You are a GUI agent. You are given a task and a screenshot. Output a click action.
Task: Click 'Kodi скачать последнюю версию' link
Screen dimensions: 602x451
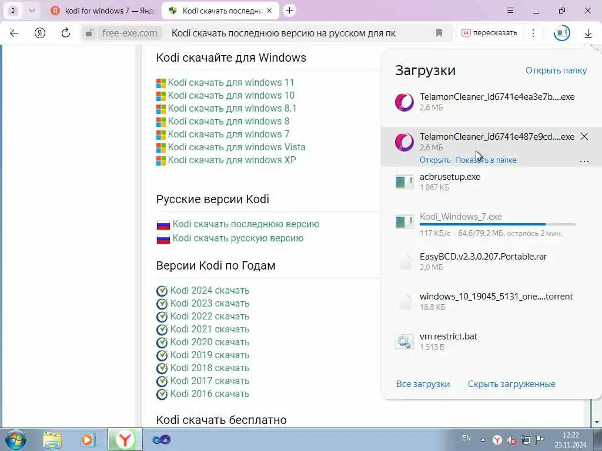coord(246,224)
